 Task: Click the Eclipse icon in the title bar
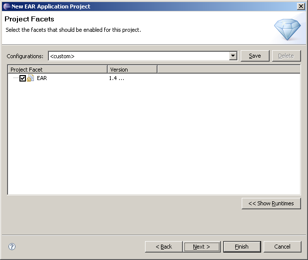click(x=7, y=6)
